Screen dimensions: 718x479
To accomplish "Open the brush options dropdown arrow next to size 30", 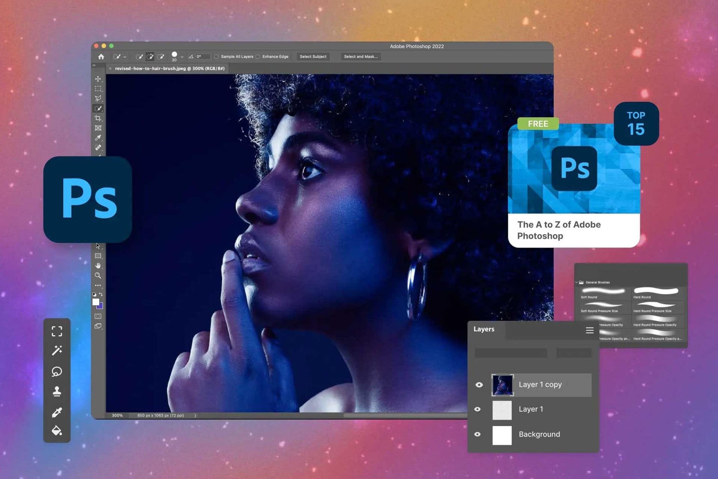I will pyautogui.click(x=182, y=57).
